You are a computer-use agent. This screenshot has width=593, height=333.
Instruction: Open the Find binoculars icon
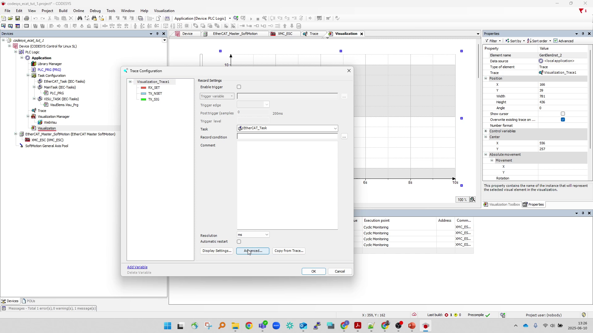80,18
